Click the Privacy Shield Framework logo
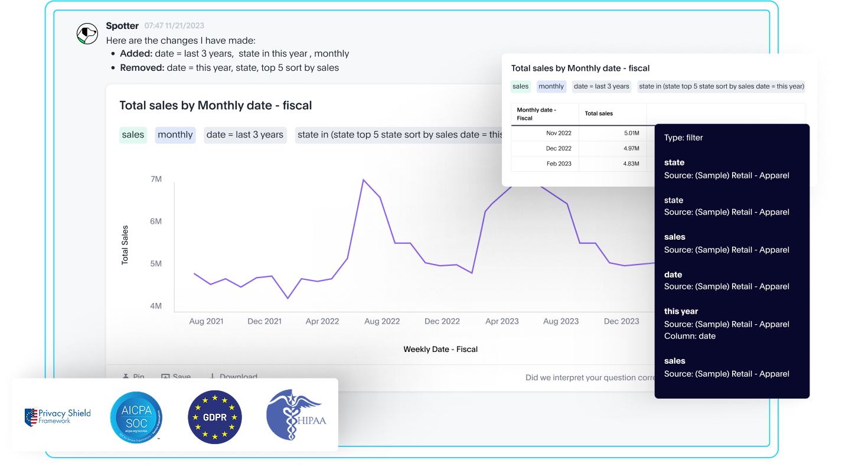Screen dimensions: 862x473 pyautogui.click(x=57, y=416)
